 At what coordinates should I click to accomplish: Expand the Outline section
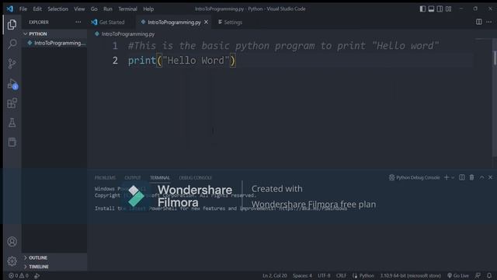[54, 257]
